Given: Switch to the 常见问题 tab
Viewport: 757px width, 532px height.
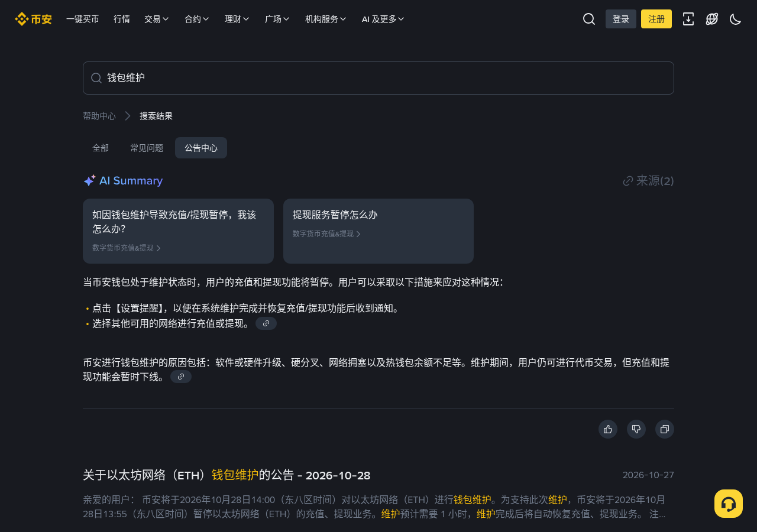Looking at the screenshot, I should [147, 148].
